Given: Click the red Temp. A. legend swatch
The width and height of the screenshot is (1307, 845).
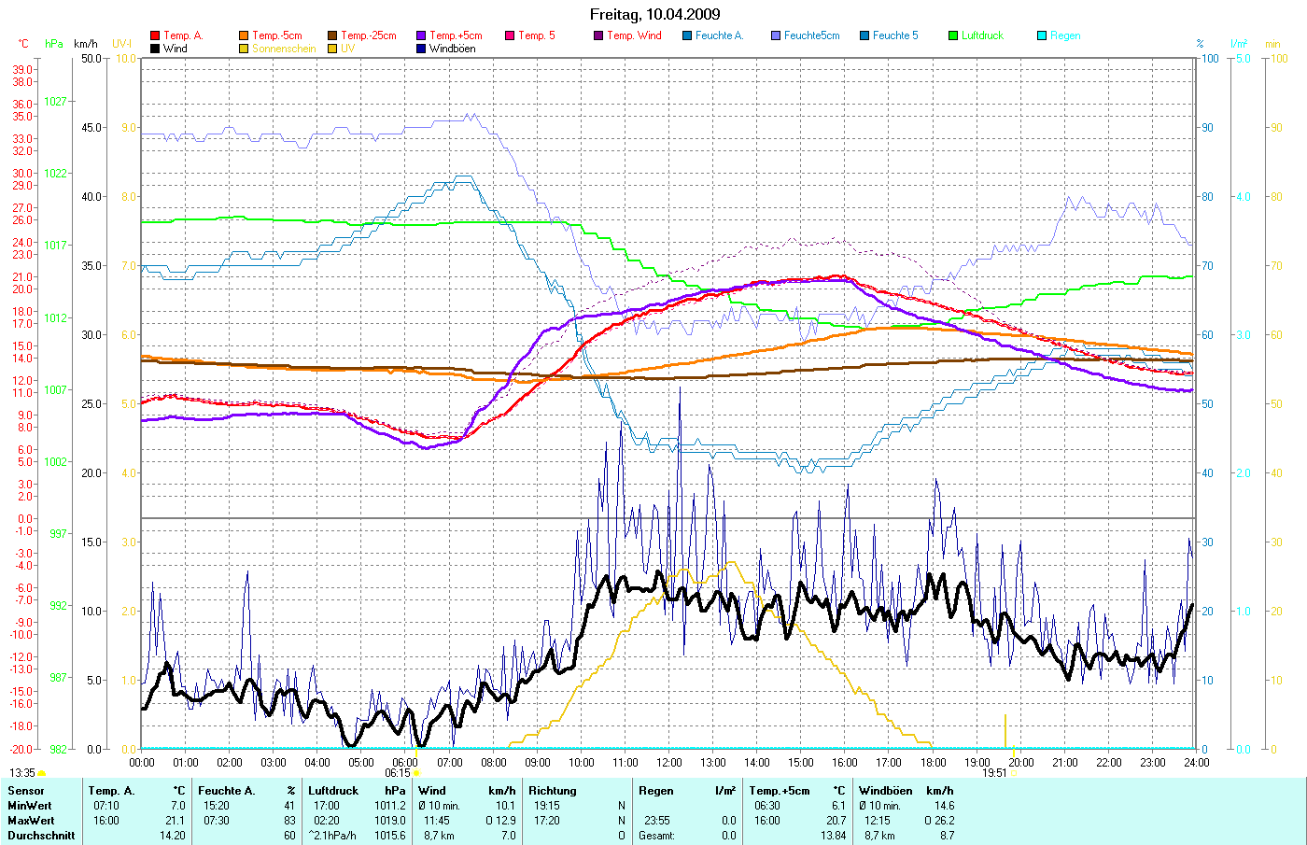Looking at the screenshot, I should (x=155, y=35).
